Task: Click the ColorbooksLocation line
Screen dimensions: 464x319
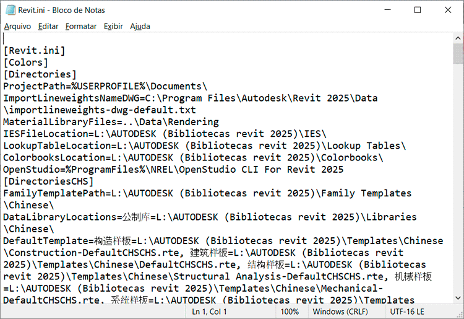Action: [x=193, y=157]
